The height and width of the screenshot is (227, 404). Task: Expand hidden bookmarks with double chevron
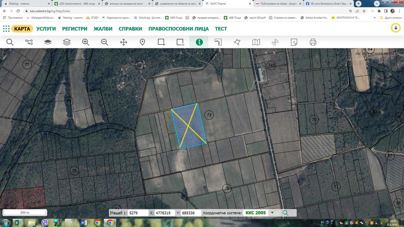click(375, 18)
